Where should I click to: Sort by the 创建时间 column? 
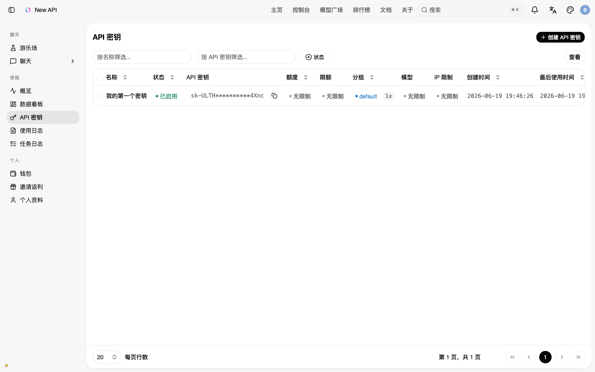[x=483, y=77]
